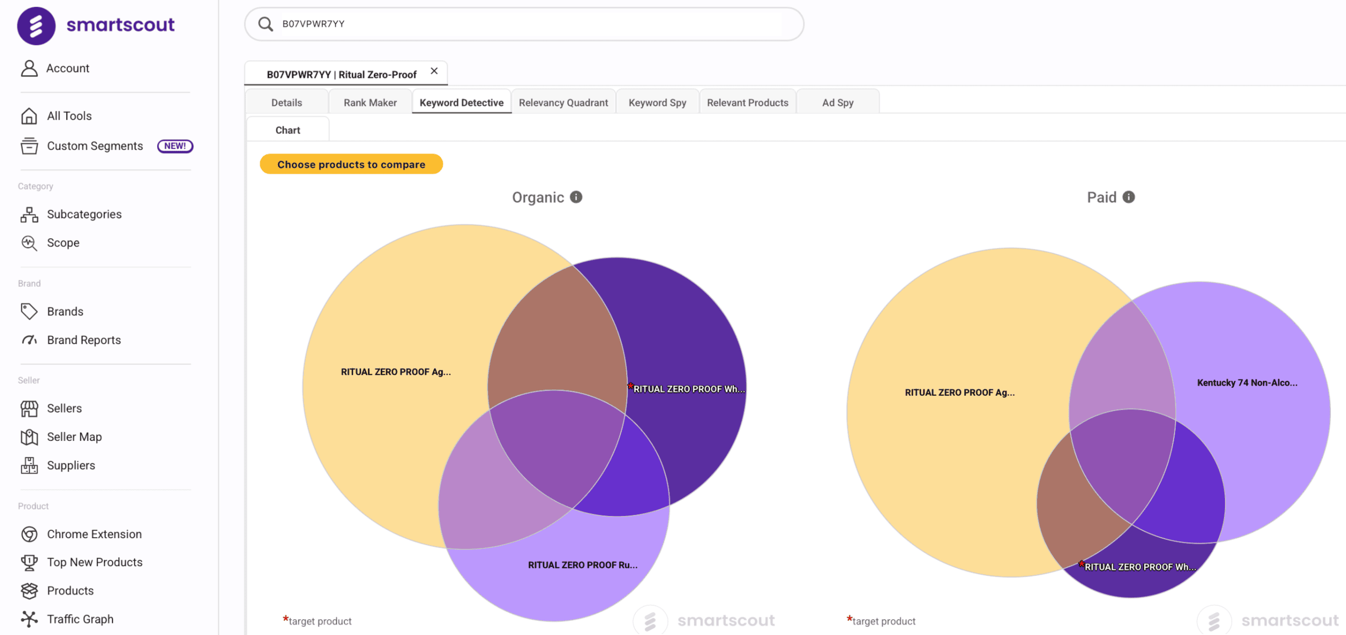Close the B07VPWR7YY Ritual Zero-Proof tab
The width and height of the screenshot is (1346, 635).
click(434, 71)
